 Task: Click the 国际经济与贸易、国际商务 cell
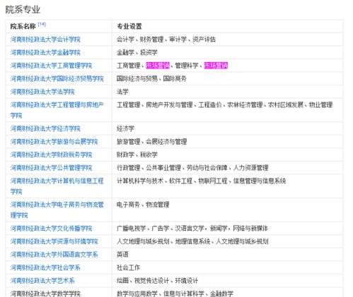tap(228, 78)
